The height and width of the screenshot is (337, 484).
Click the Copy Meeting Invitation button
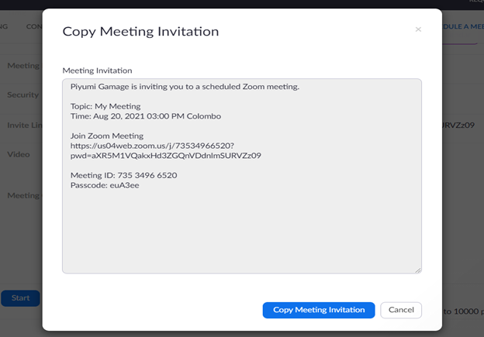coord(319,310)
